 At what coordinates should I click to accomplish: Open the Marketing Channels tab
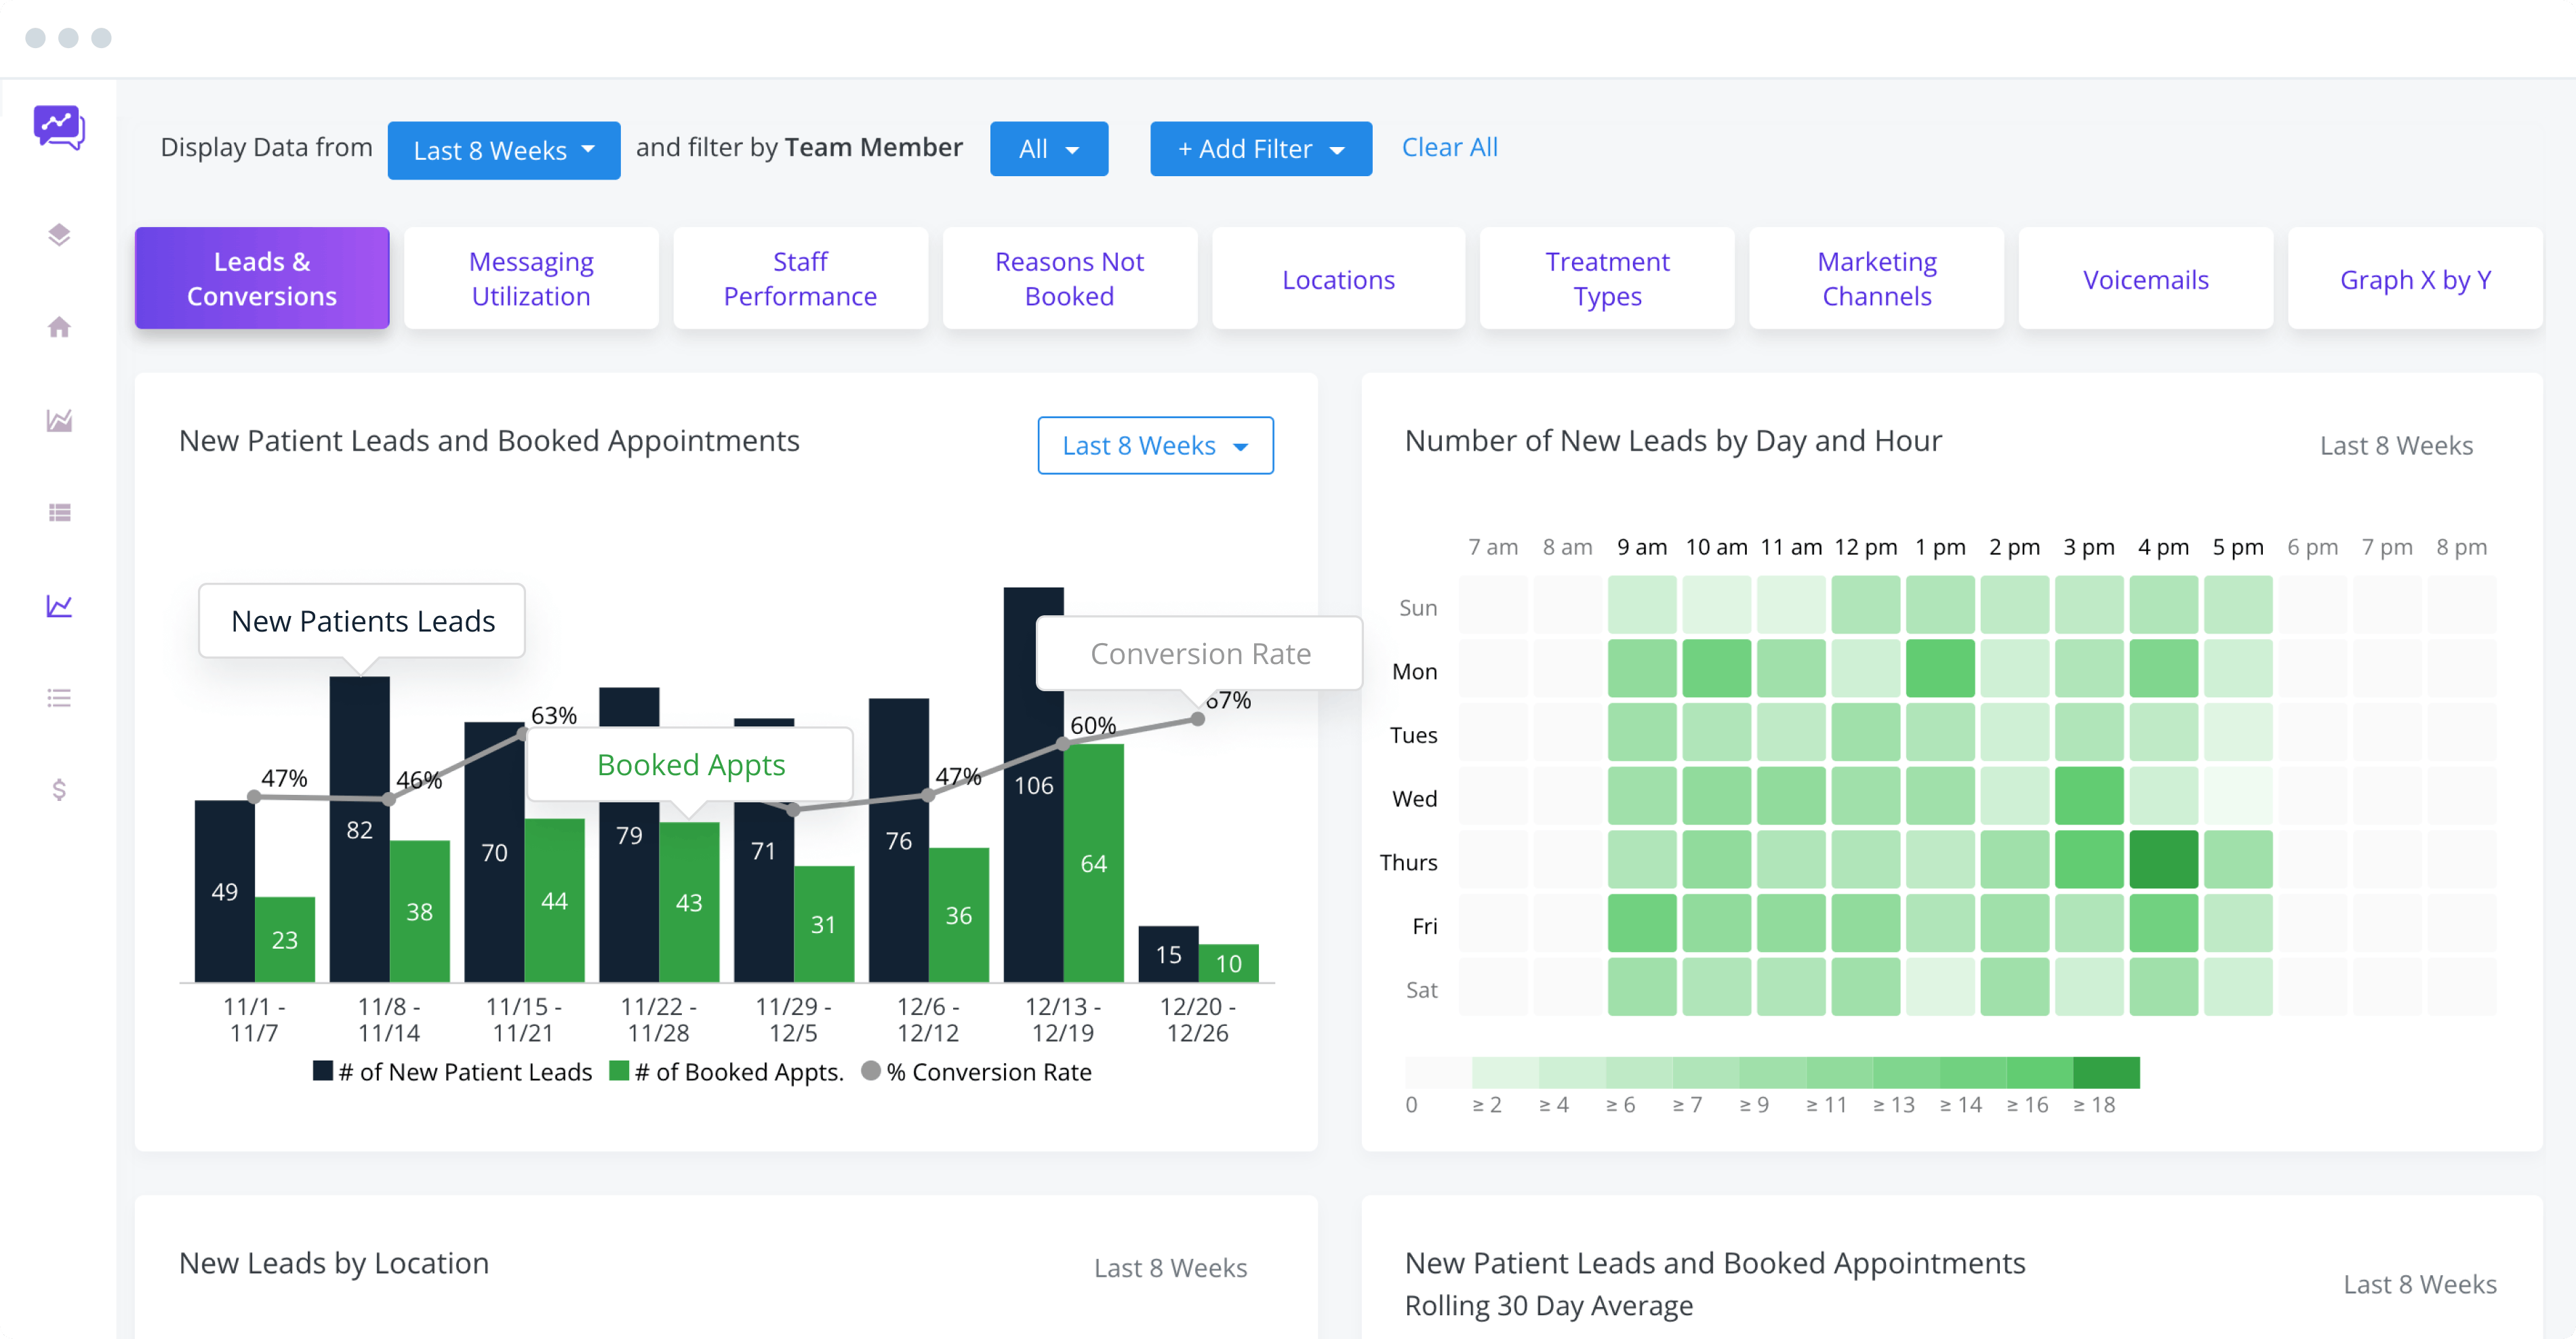[x=1876, y=279]
